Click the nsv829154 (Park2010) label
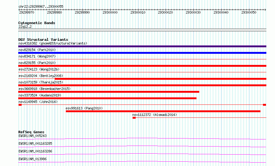 37,50
